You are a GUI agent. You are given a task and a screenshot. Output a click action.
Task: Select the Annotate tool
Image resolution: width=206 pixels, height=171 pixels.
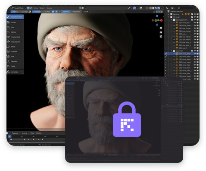15,72
